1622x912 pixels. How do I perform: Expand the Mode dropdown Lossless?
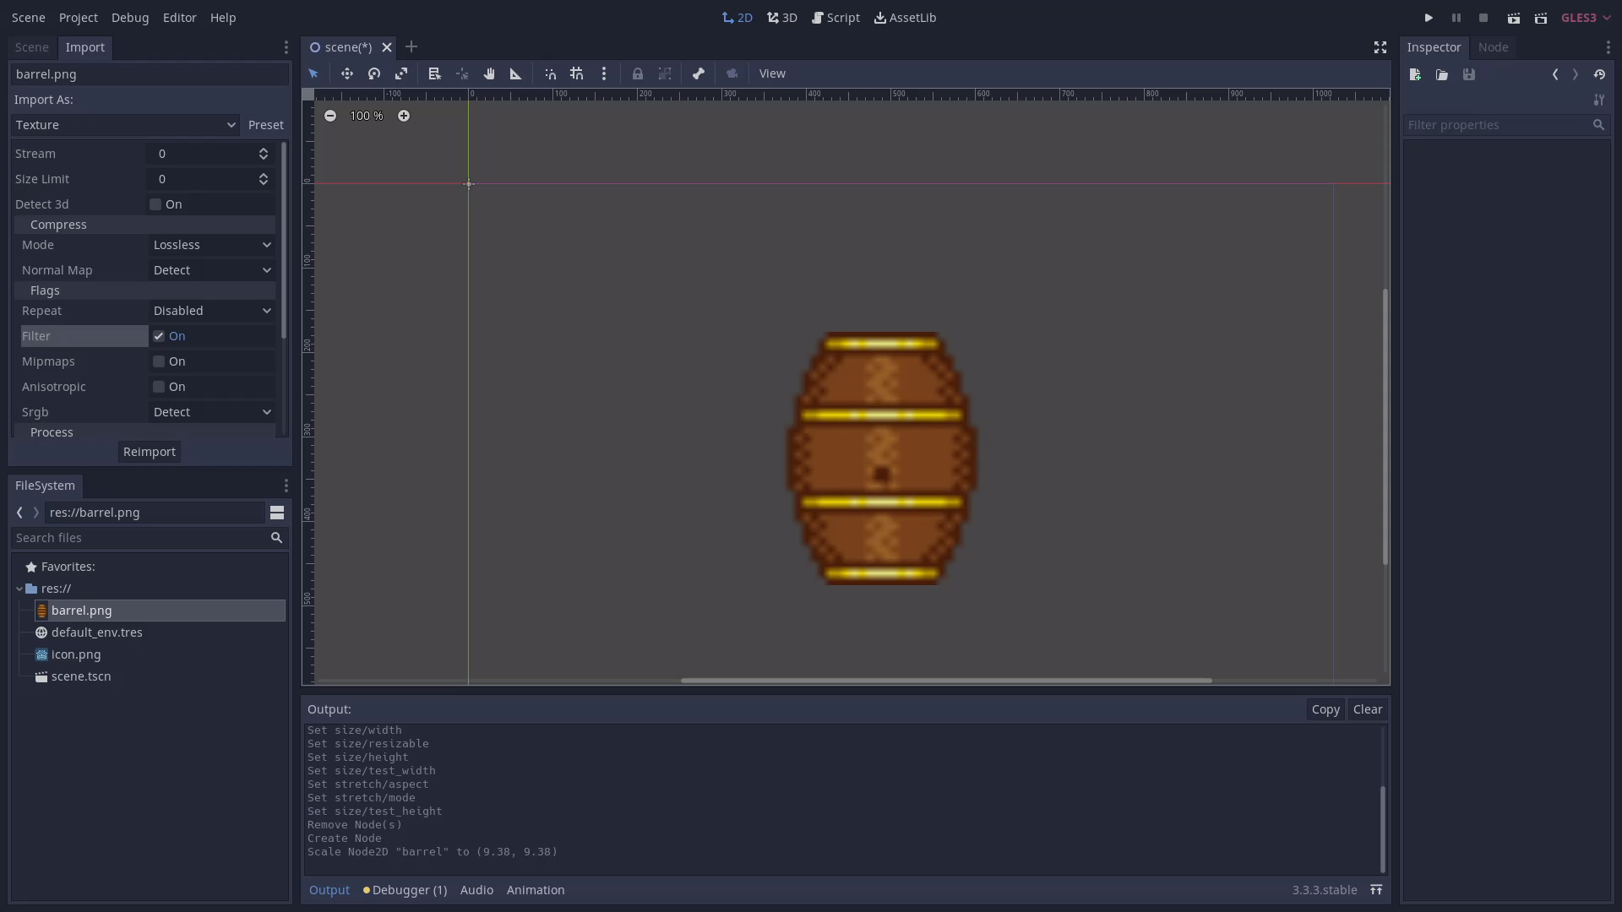210,244
